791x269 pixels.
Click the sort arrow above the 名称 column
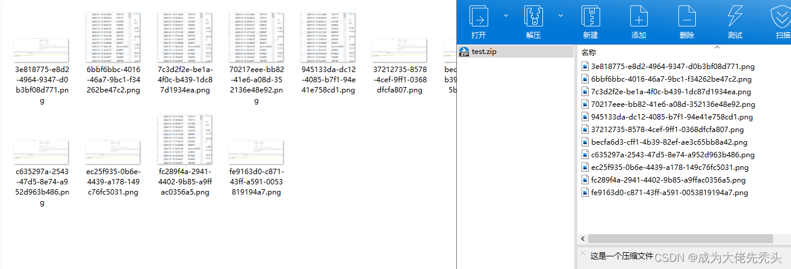pos(717,46)
